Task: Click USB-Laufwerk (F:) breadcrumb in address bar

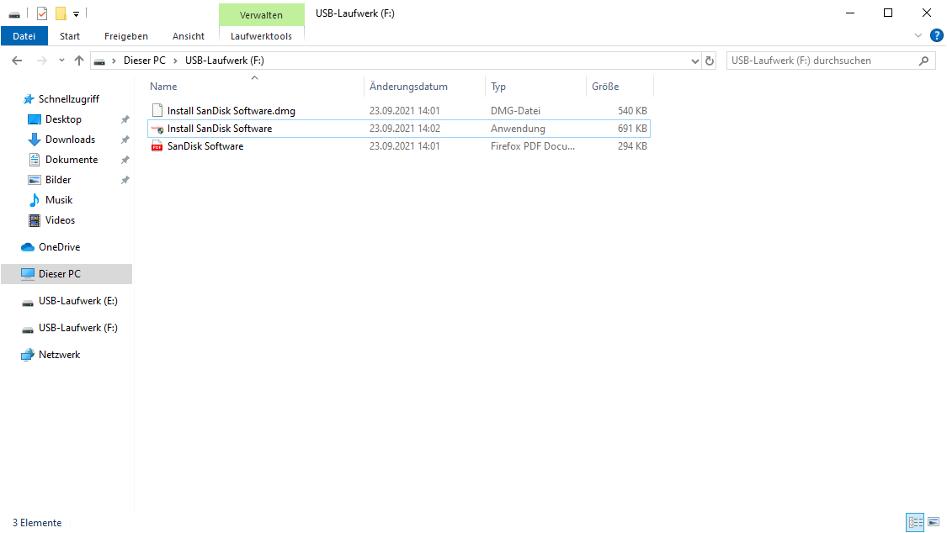Action: tap(225, 61)
